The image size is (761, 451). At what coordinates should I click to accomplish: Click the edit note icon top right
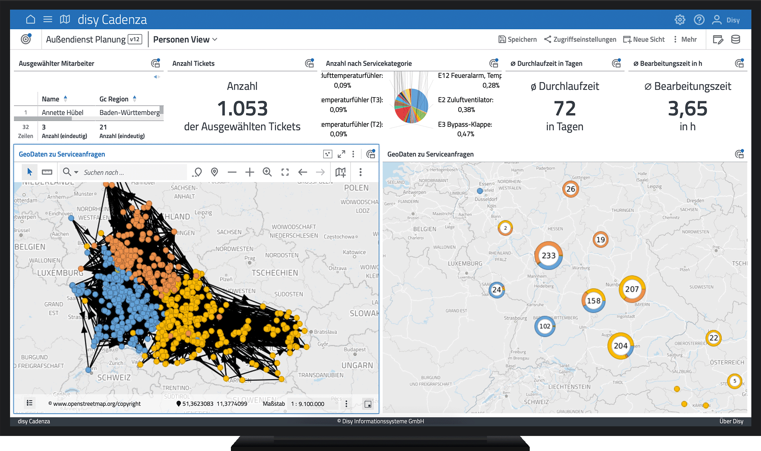point(718,39)
